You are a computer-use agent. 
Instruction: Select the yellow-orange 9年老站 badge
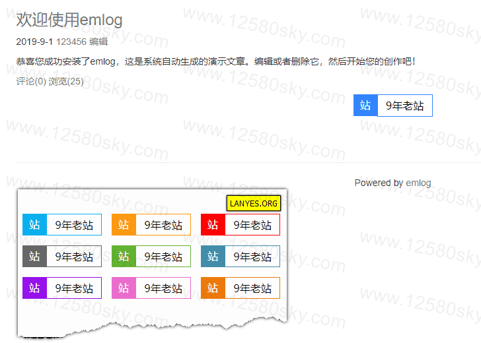[x=151, y=225]
